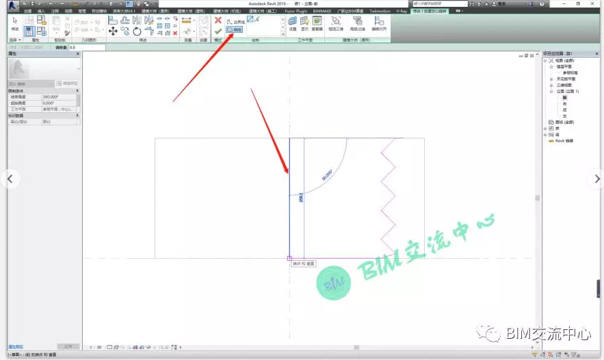The width and height of the screenshot is (604, 360).
Task: Click the Apply button in Properties panel
Action: pyautogui.click(x=68, y=346)
